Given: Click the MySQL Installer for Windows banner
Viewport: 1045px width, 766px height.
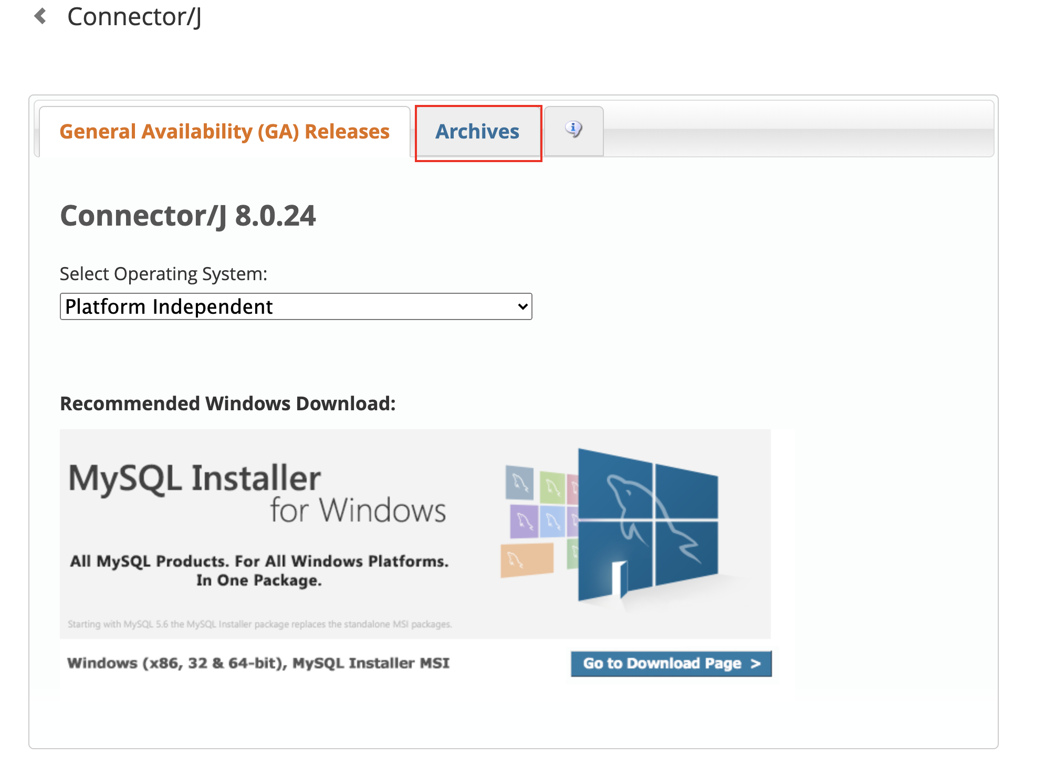Looking at the screenshot, I should [x=415, y=534].
